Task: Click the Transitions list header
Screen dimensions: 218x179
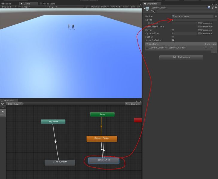Action: click(x=181, y=44)
